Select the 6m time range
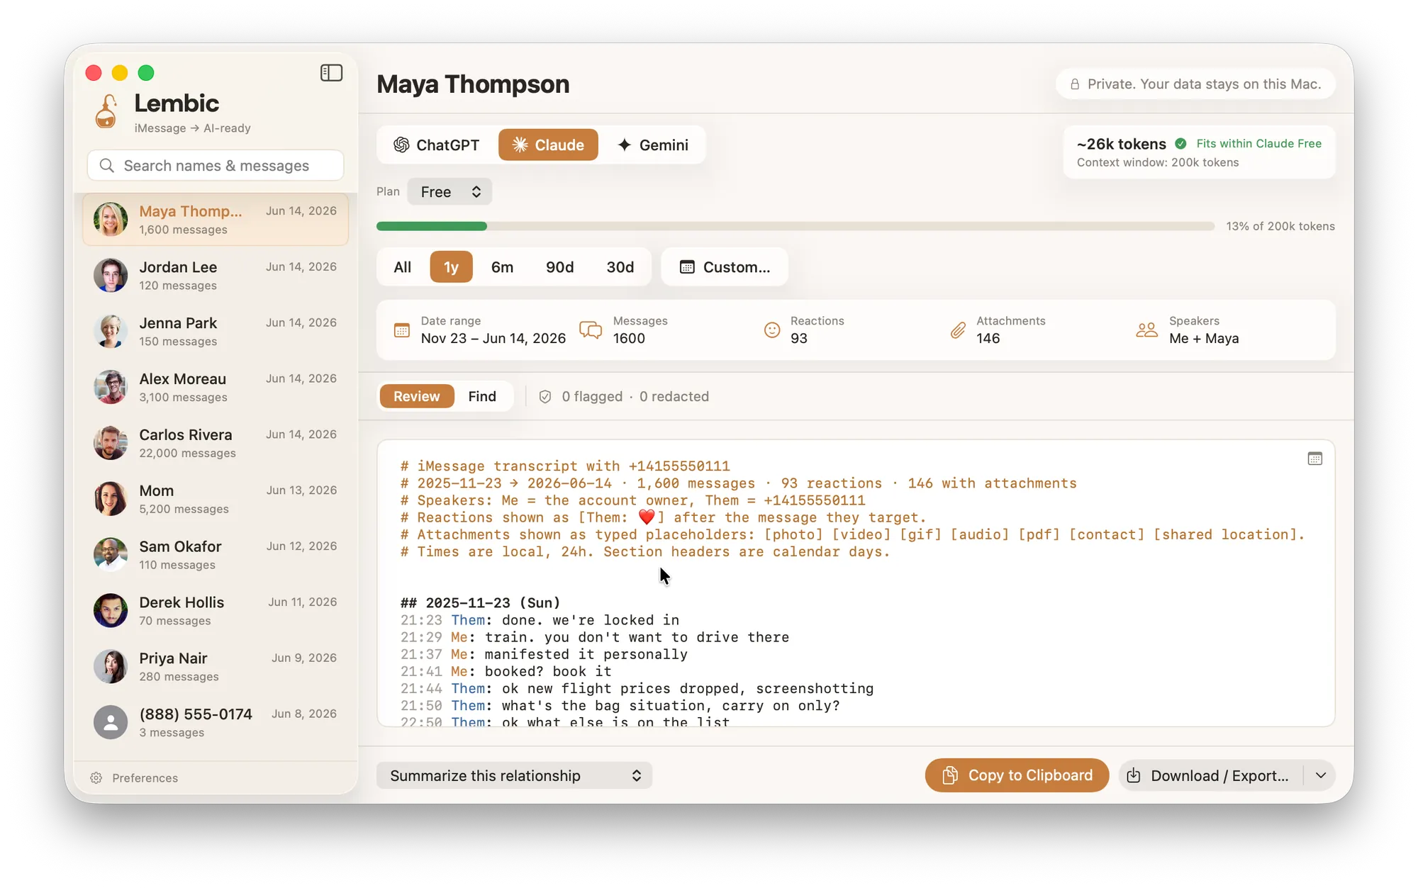Screen dimensions: 1418x888 tap(502, 267)
